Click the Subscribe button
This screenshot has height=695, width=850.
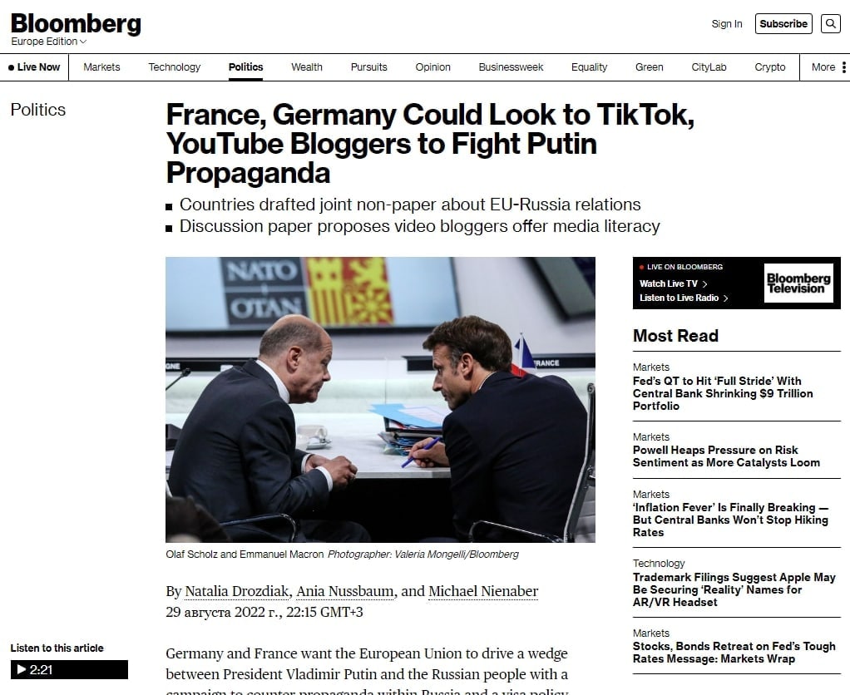(x=783, y=24)
